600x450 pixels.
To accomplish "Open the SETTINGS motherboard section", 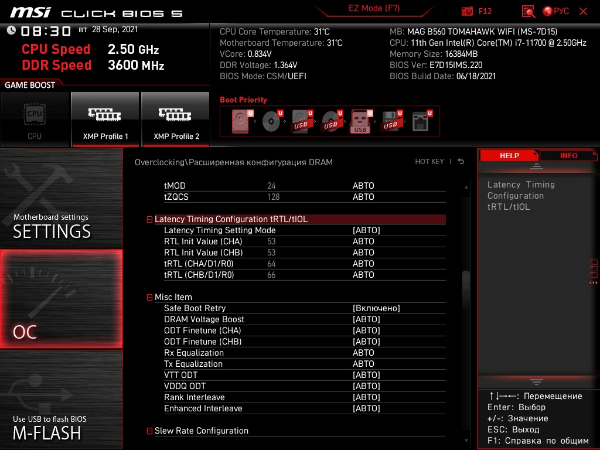I will pyautogui.click(x=62, y=198).
